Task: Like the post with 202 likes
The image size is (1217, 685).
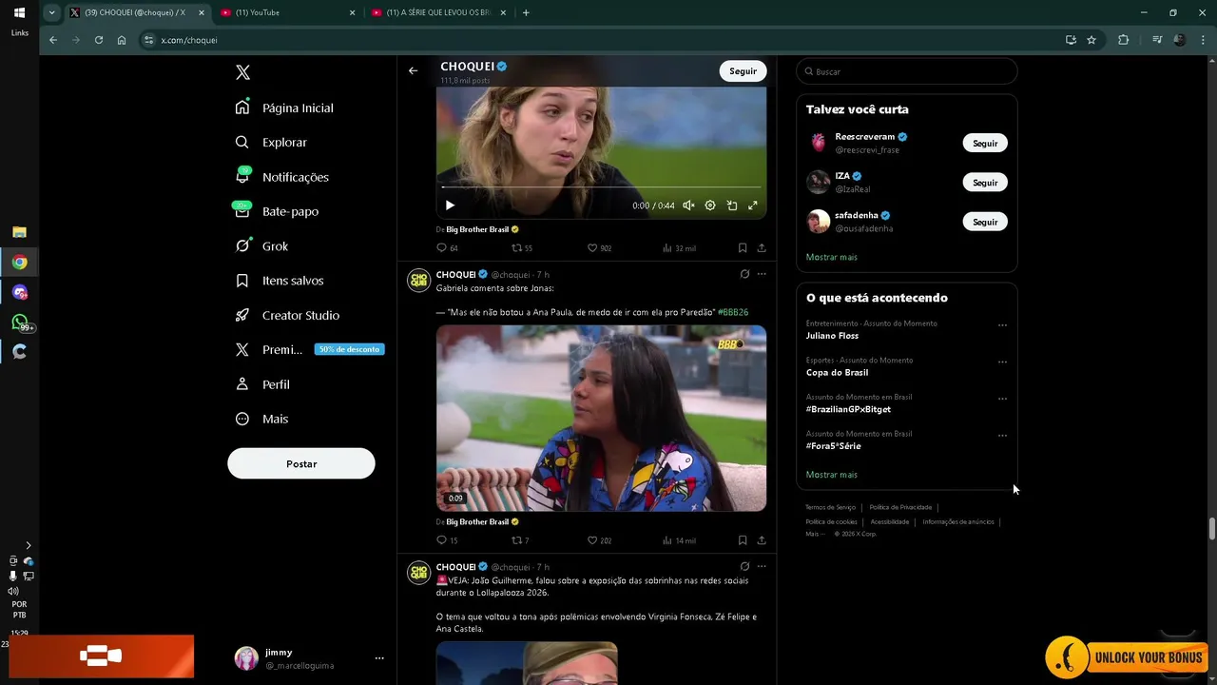Action: click(x=599, y=540)
